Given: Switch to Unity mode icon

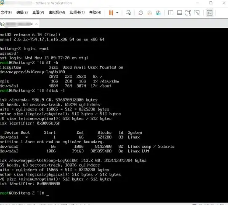Looking at the screenshot, I should coord(197,13).
